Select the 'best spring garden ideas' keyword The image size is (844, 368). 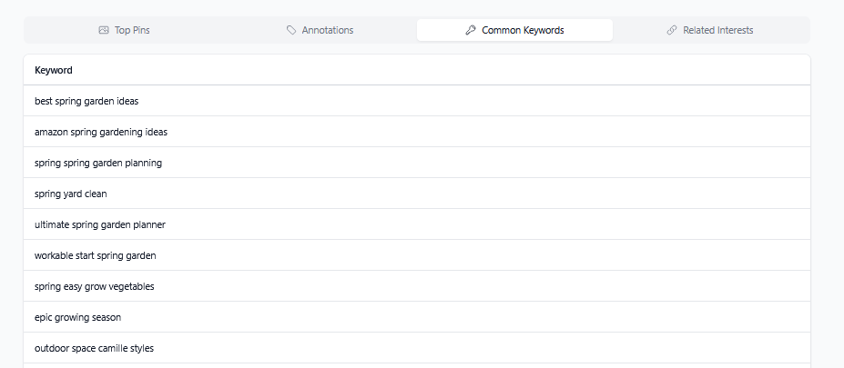(x=86, y=101)
